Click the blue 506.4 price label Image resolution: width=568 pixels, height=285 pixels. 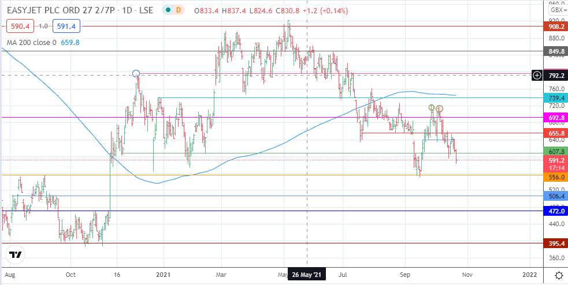coord(556,196)
